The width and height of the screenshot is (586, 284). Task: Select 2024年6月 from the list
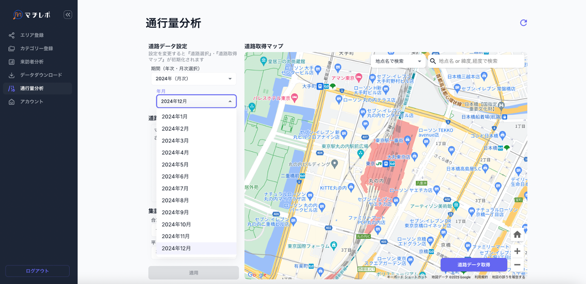coord(197,176)
